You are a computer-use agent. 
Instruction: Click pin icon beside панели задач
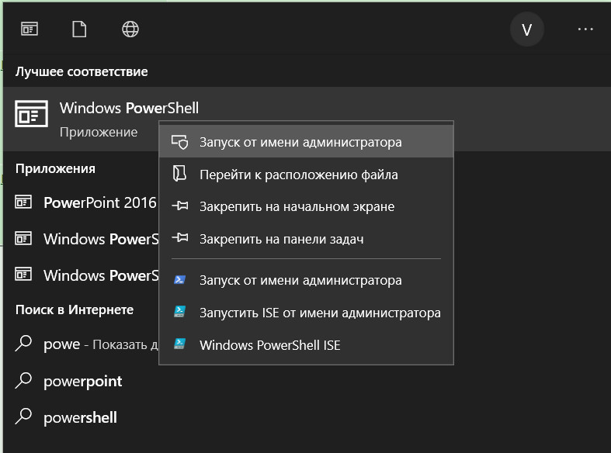(180, 237)
